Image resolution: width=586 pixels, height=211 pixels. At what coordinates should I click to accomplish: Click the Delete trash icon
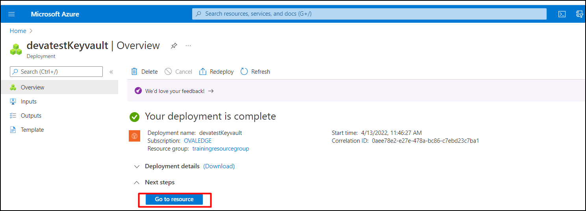point(134,71)
